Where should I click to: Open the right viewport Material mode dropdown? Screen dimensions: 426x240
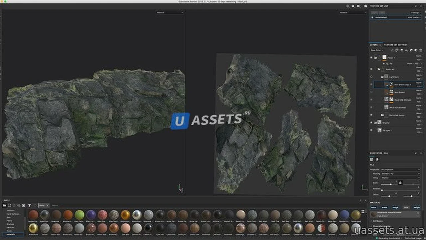coord(353,13)
